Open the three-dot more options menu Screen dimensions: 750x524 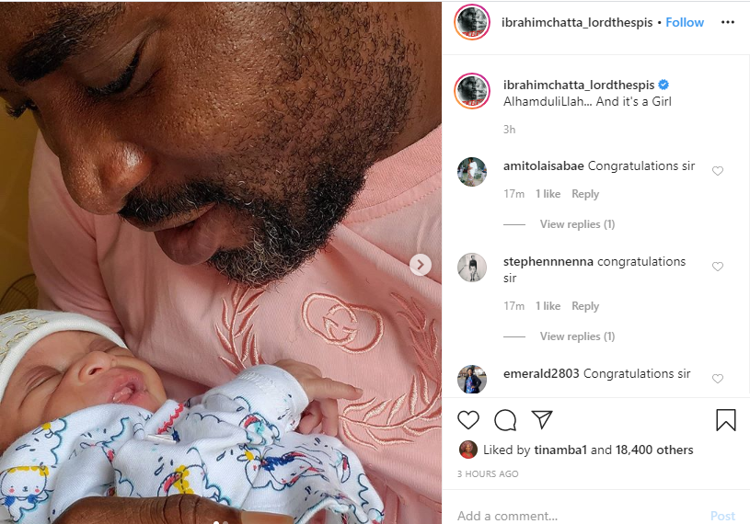coord(728,22)
